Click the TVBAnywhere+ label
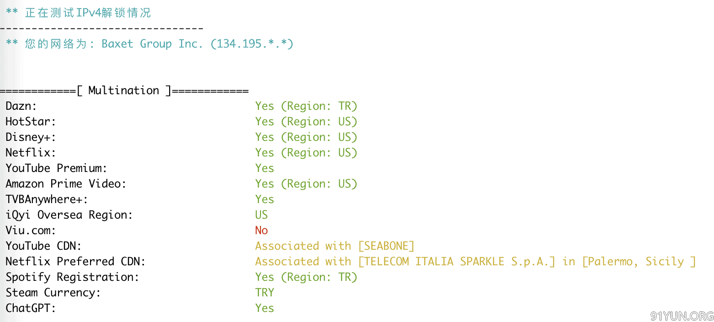714x322 pixels. (47, 199)
